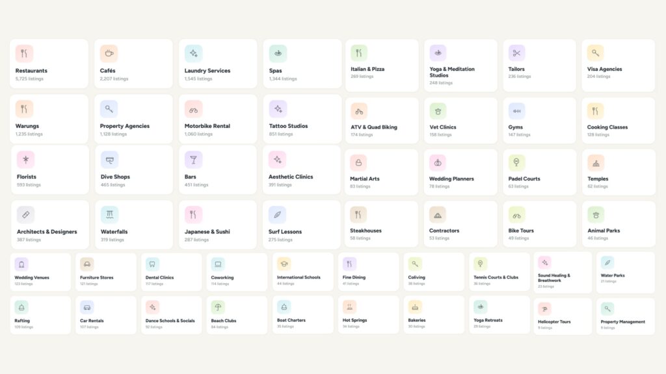Click the Hot Springs icon
Screen dimensions: 666x374
tap(349, 306)
